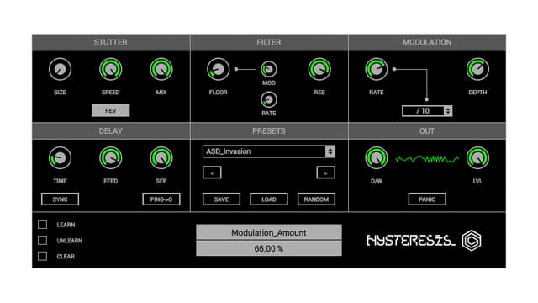The height and width of the screenshot is (303, 538).
Task: Click the Modulation_Amount parameter name field
Action: pyautogui.click(x=269, y=232)
